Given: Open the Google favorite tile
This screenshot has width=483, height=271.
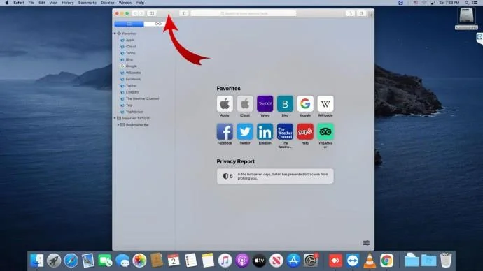Looking at the screenshot, I should click(x=305, y=103).
